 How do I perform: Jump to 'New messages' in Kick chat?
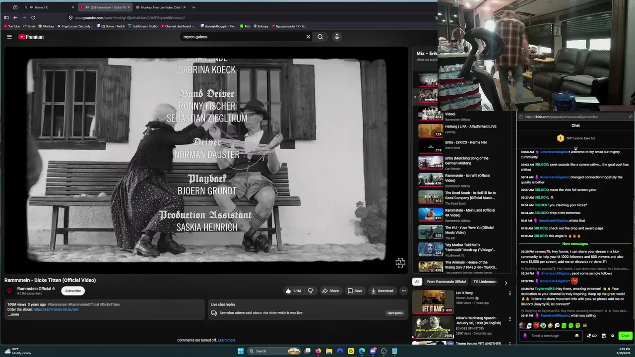coord(575,244)
